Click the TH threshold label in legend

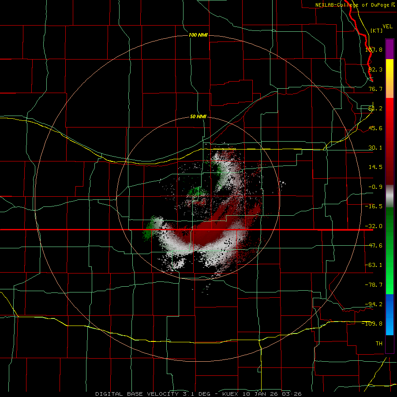click(x=379, y=343)
